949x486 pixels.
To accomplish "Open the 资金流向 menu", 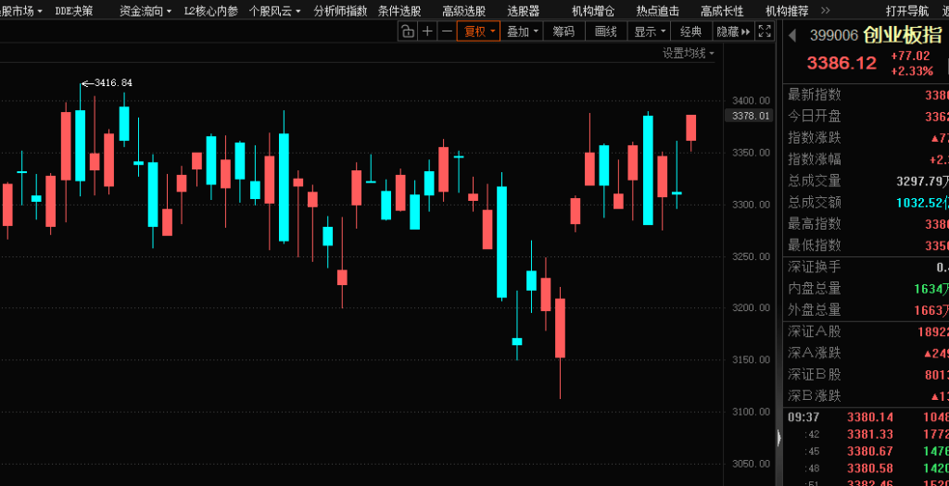I will [146, 11].
